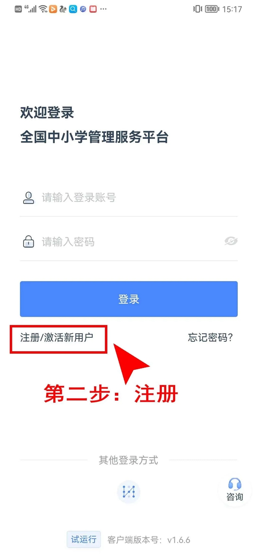Focus the 请输入密码 input field
Screen dimensions: 257x558
(x=128, y=241)
